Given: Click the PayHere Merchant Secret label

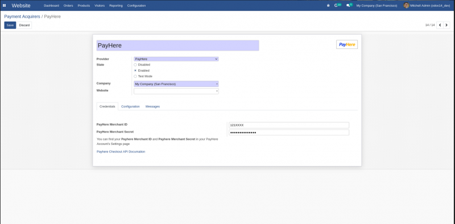Looking at the screenshot, I should [115, 132].
